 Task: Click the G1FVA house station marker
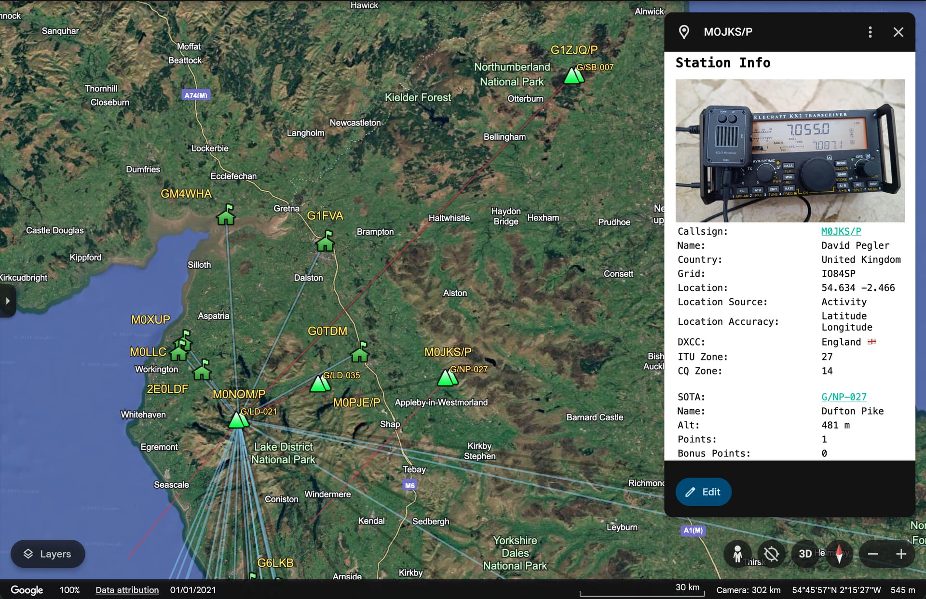326,241
